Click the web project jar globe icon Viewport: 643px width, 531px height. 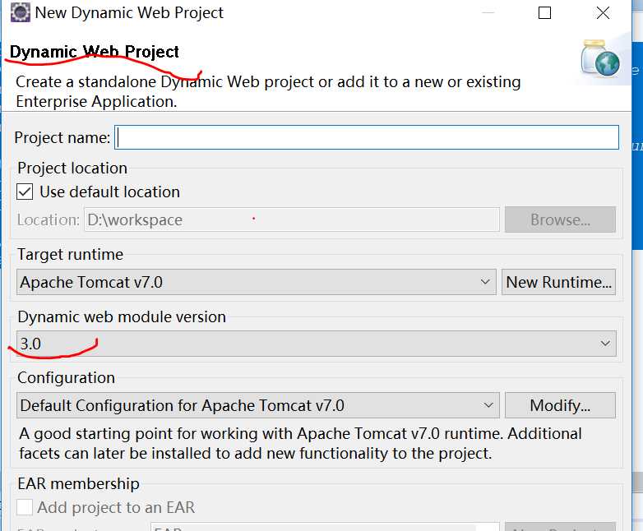[x=600, y=58]
